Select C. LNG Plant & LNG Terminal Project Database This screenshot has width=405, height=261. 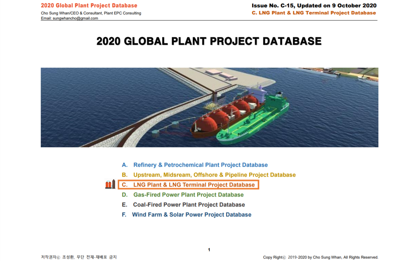click(188, 185)
